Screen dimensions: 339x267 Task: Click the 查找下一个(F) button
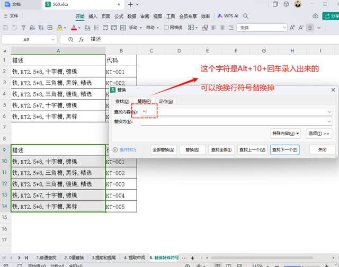(285, 150)
